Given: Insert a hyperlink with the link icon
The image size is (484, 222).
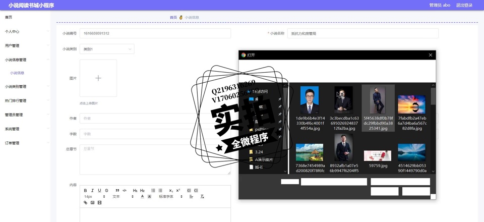Looking at the screenshot, I should [x=85, y=203].
